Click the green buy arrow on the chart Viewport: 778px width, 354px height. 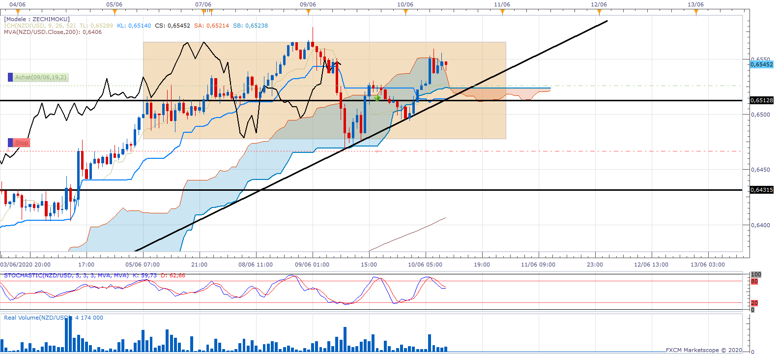pos(377,98)
